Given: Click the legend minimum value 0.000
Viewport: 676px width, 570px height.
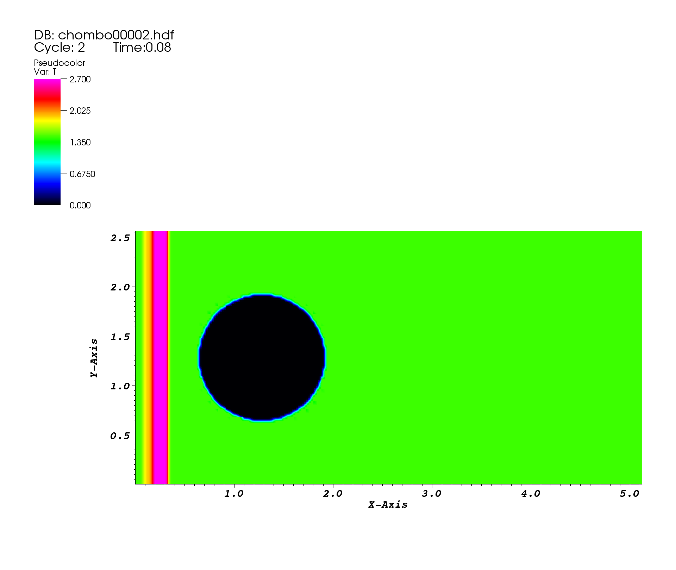Looking at the screenshot, I should pos(80,206).
